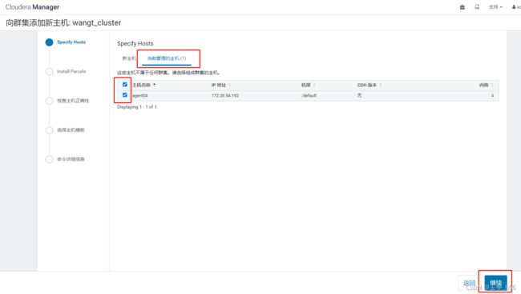Open the user account menu in header

pyautogui.click(x=516, y=7)
